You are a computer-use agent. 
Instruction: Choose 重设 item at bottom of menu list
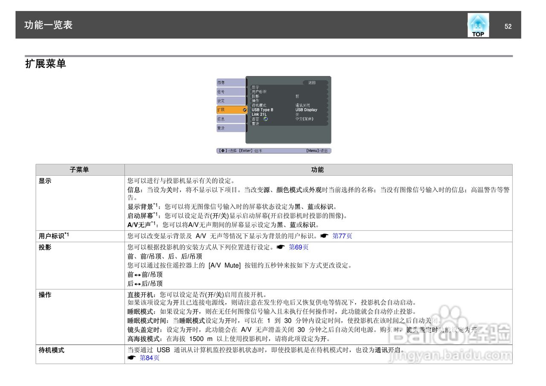[x=256, y=124]
